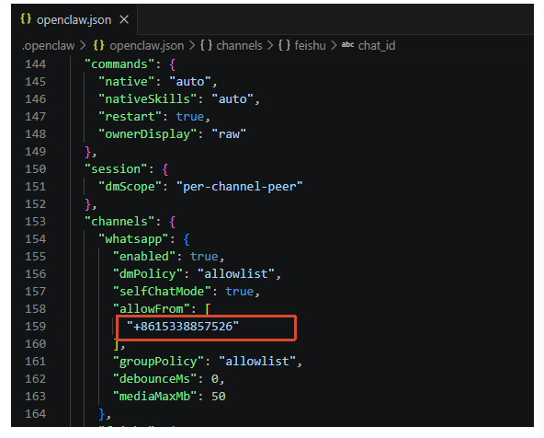Select the chat_id breadcrumb item
The image size is (544, 438).
tap(377, 45)
